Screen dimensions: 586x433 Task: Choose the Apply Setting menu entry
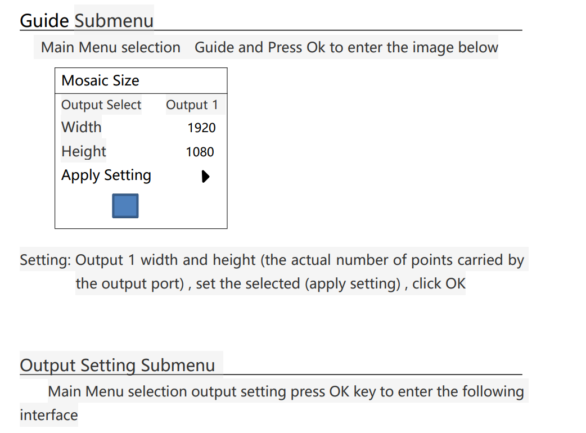point(106,175)
